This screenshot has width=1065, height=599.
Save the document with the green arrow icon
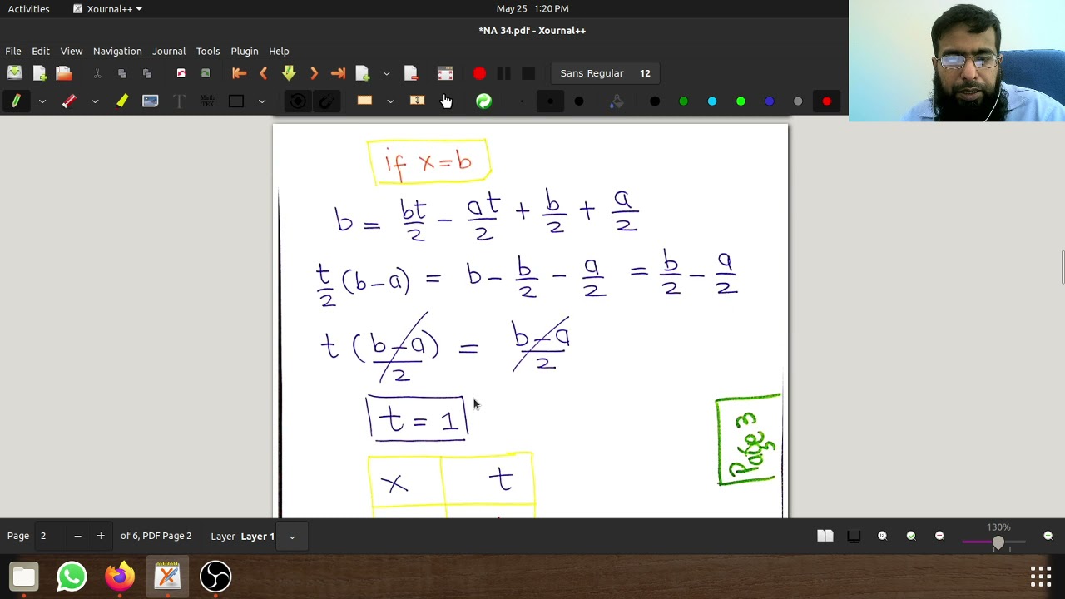coord(14,73)
